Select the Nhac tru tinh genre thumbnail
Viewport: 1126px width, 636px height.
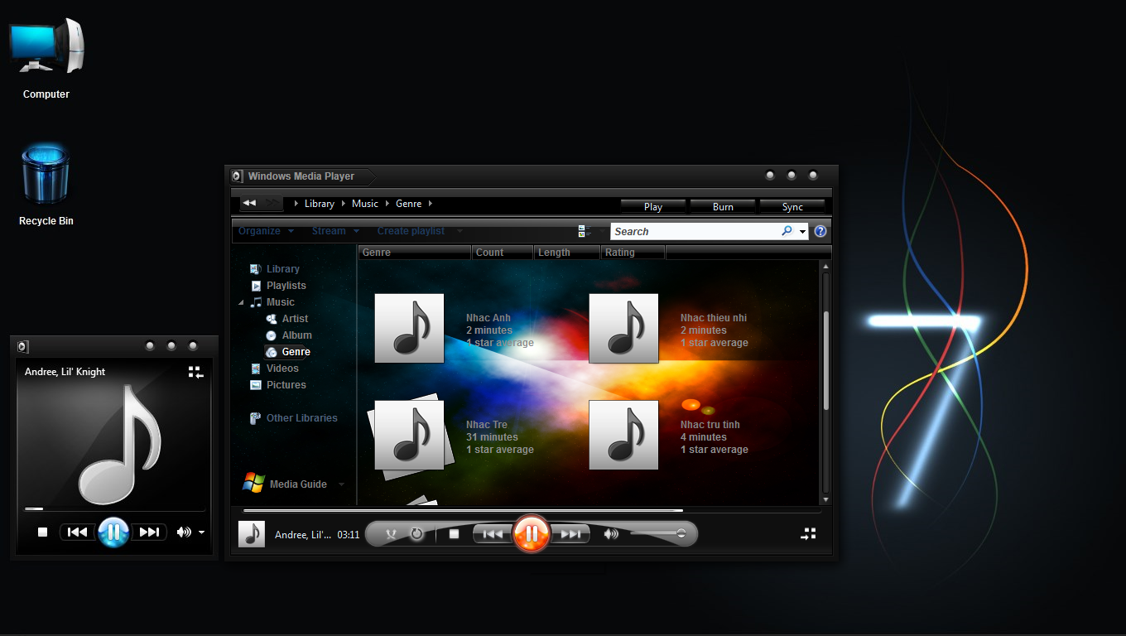click(623, 435)
